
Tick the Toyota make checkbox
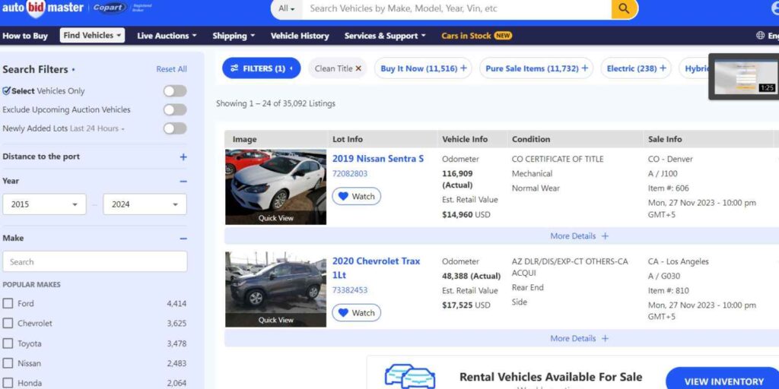click(8, 343)
